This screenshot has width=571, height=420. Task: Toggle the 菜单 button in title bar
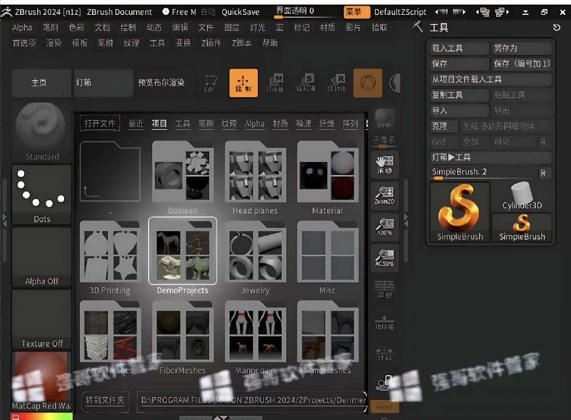pos(357,12)
